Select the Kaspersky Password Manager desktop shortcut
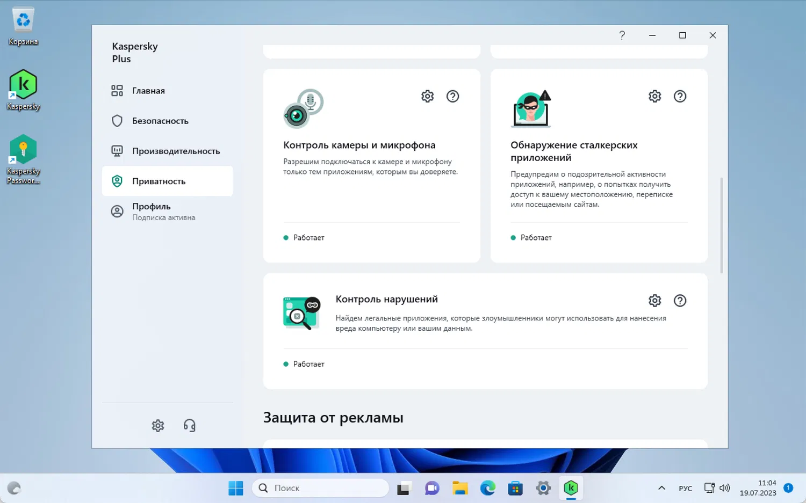The height and width of the screenshot is (503, 806). pyautogui.click(x=23, y=159)
